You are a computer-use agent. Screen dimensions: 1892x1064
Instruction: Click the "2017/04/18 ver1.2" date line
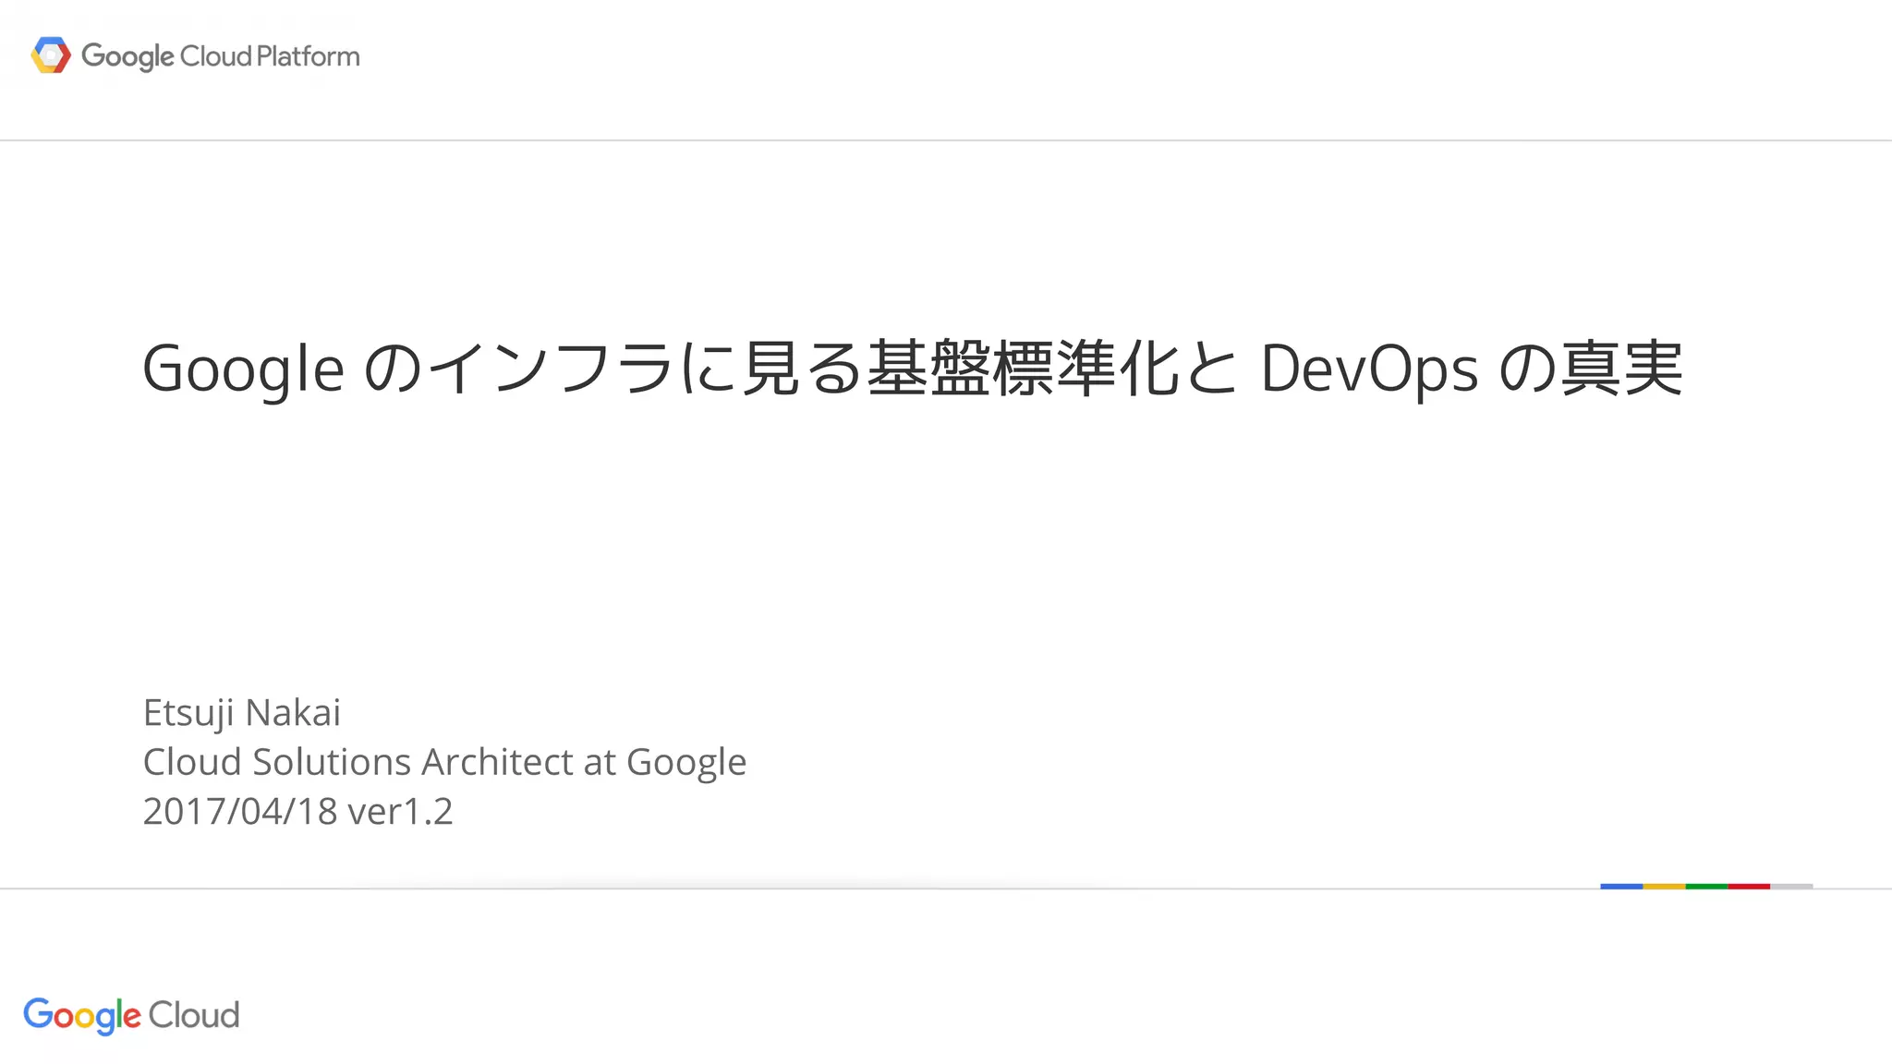(297, 812)
